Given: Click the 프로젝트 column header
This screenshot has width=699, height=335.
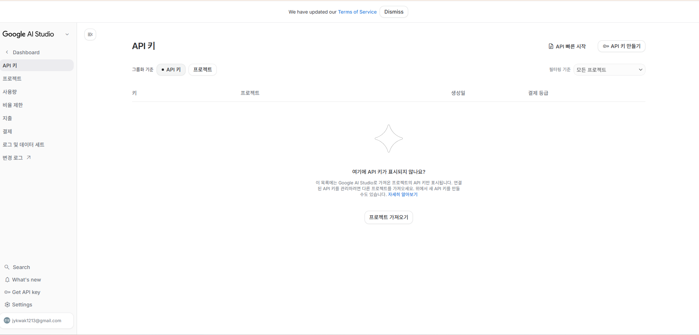Looking at the screenshot, I should (x=250, y=93).
